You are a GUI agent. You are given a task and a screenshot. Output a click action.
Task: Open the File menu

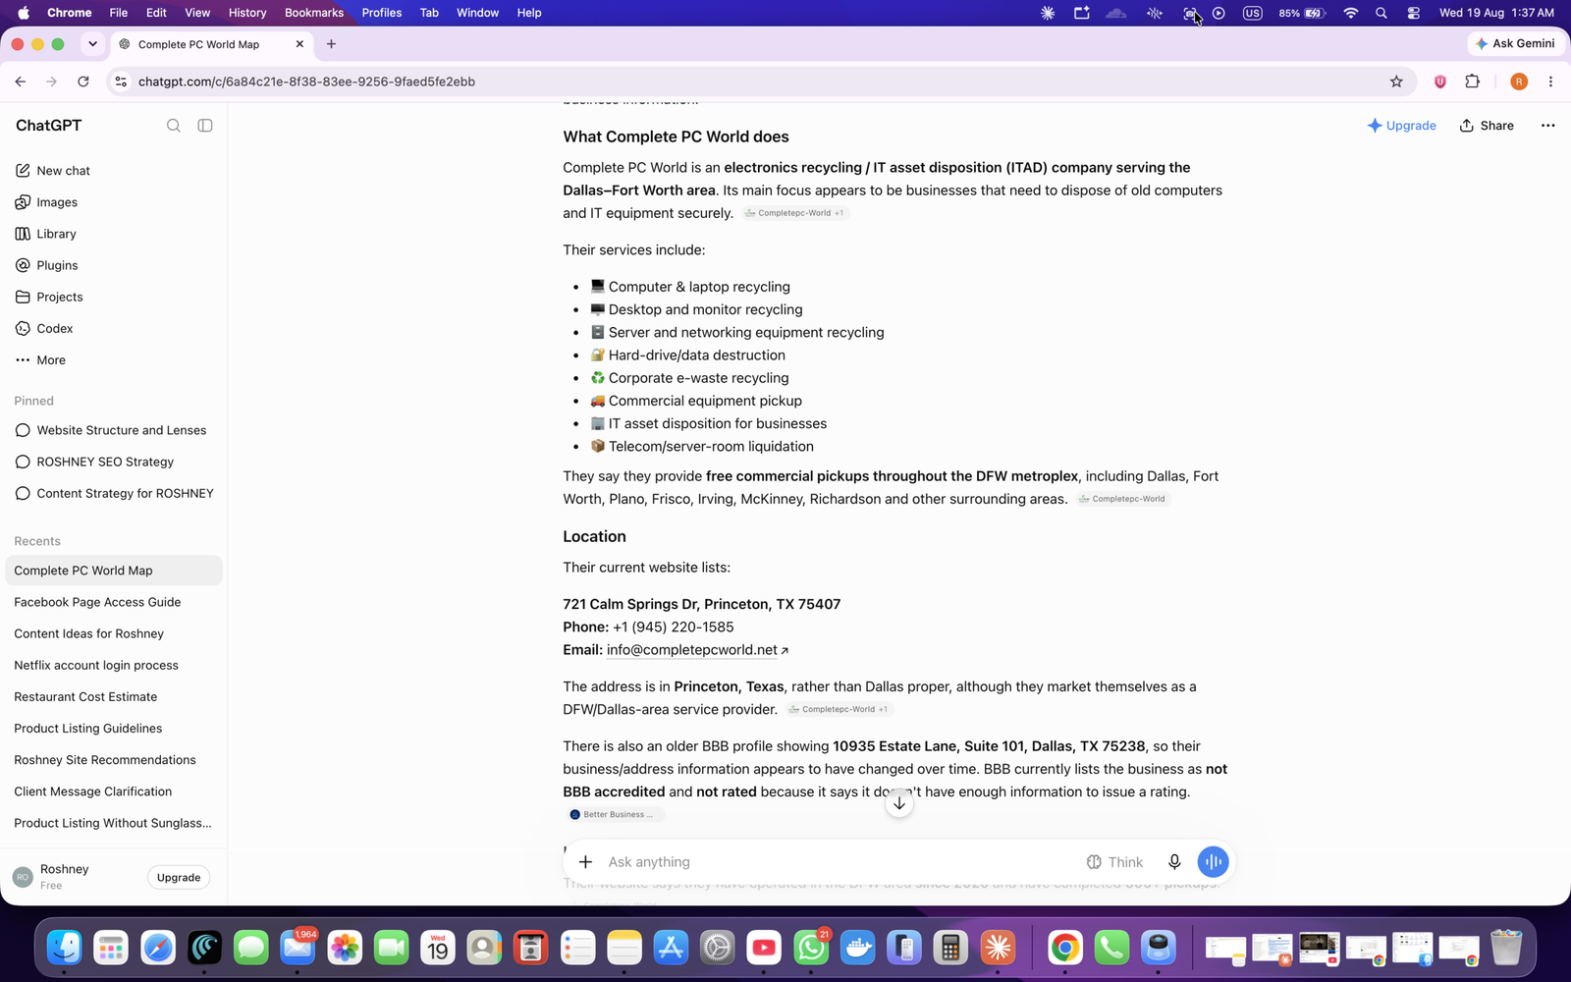[118, 13]
